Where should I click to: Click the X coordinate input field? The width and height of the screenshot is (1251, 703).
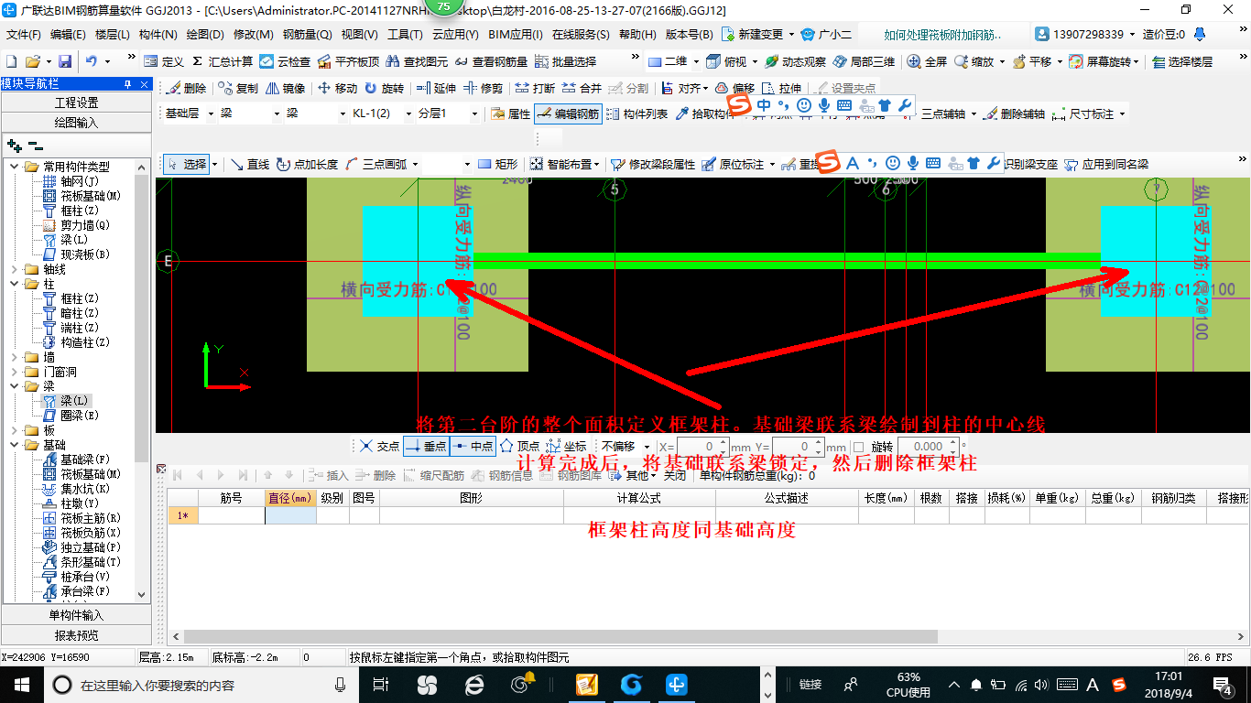703,447
